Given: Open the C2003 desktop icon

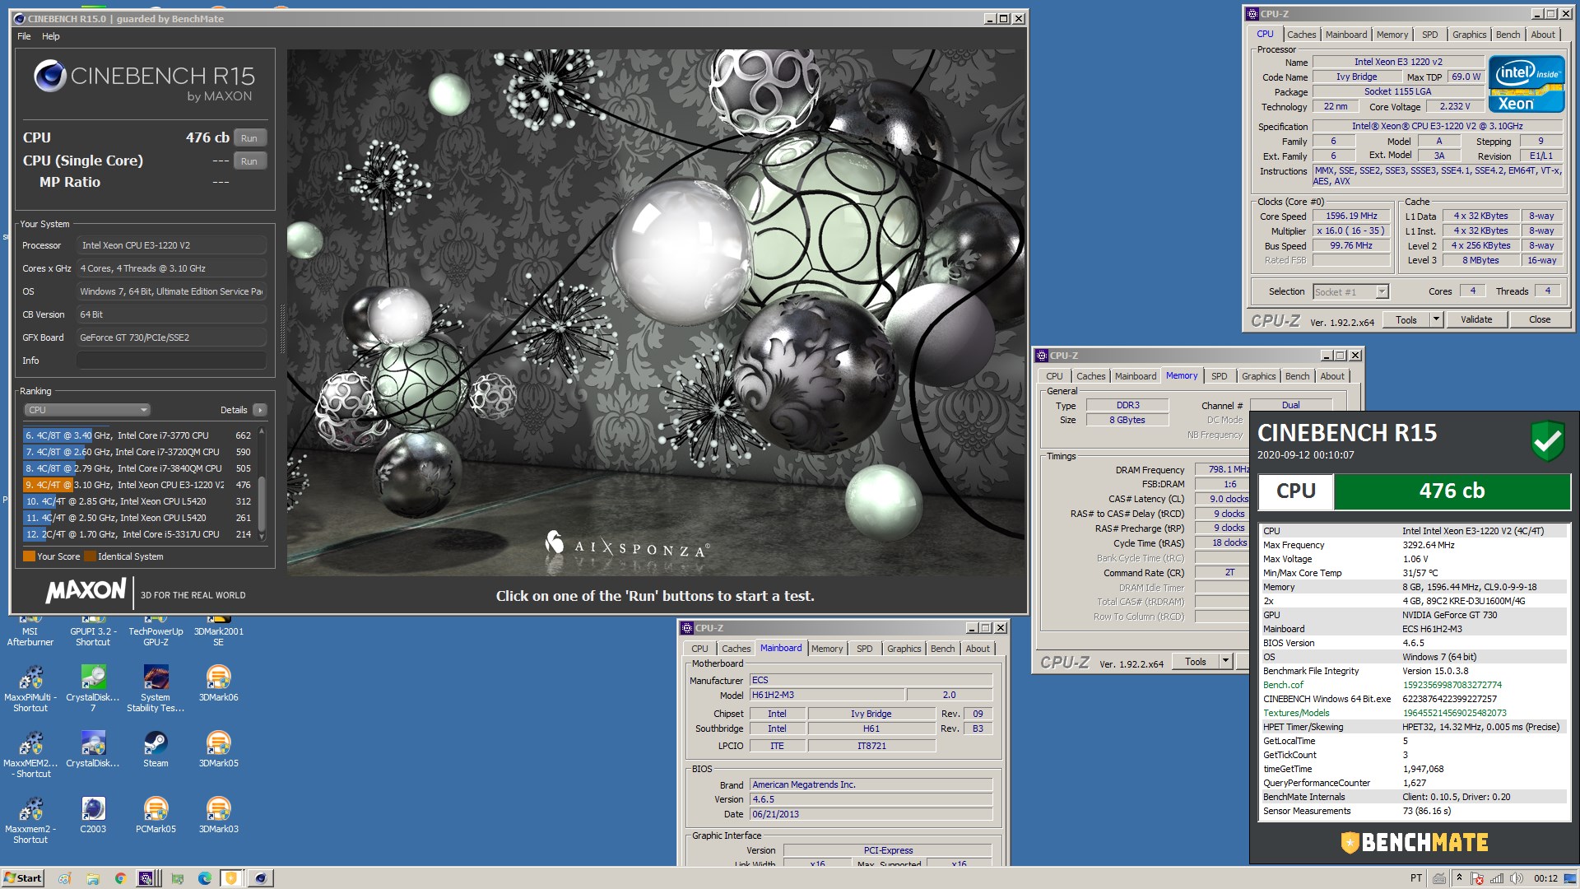Looking at the screenshot, I should coord(93,815).
